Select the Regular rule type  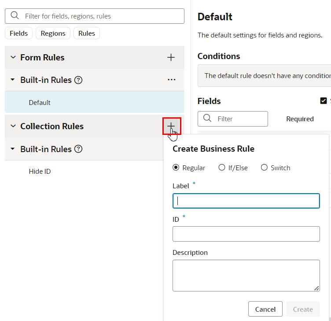(x=176, y=168)
